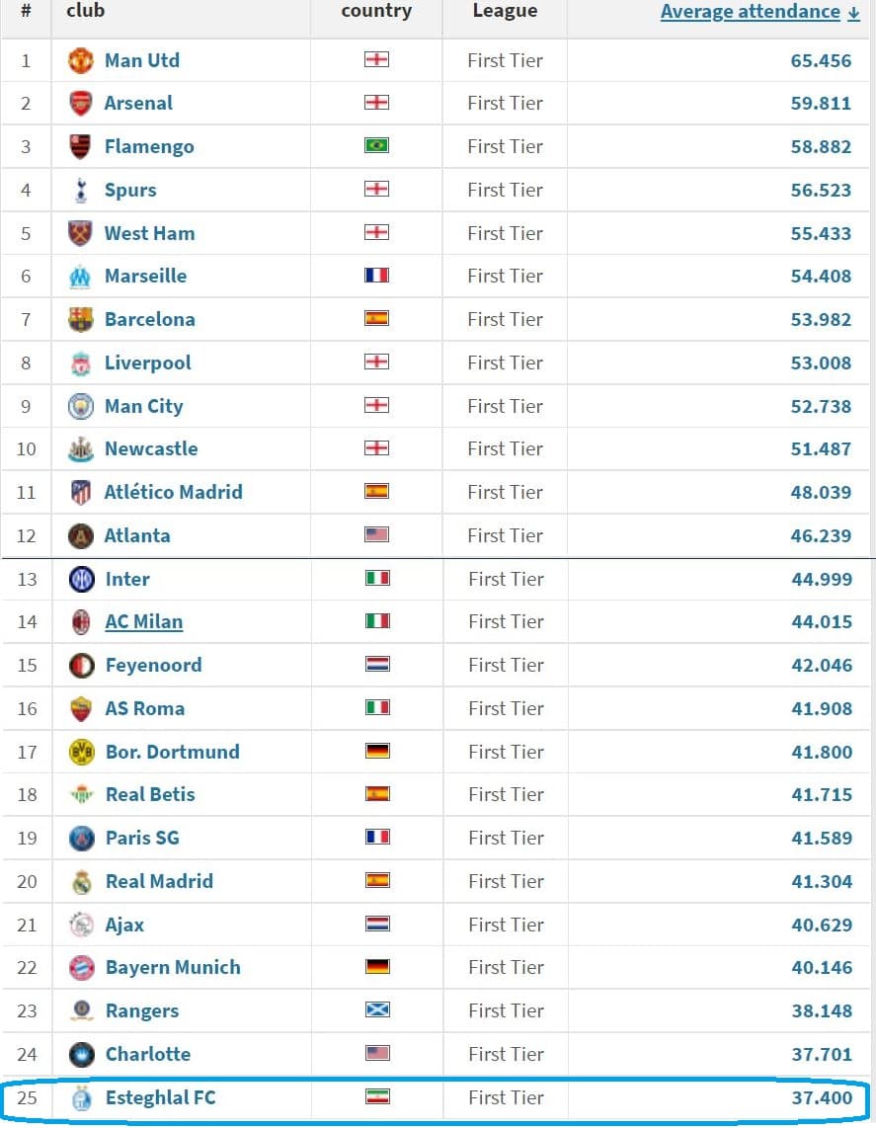The image size is (876, 1128).
Task: Click the Bayern Munich crest icon
Action: point(81,968)
